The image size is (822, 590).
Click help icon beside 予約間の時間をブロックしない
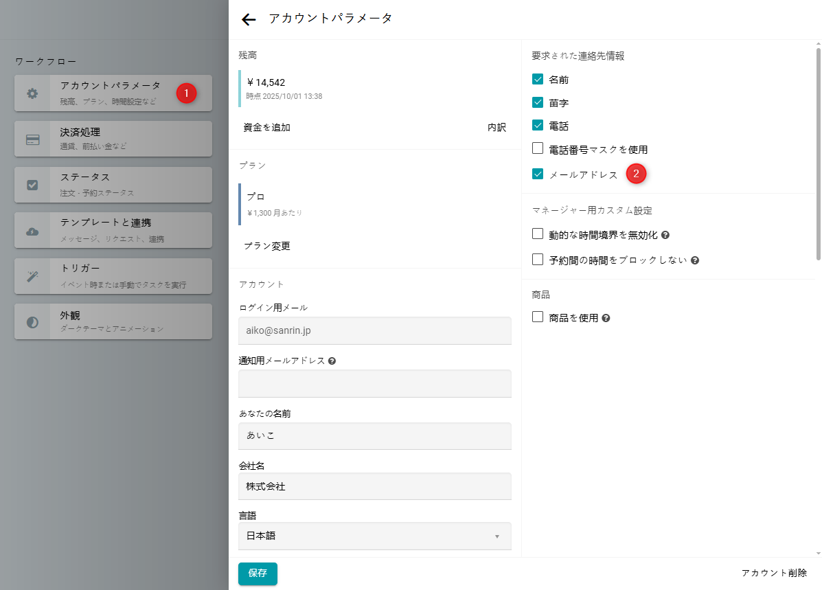coord(694,260)
